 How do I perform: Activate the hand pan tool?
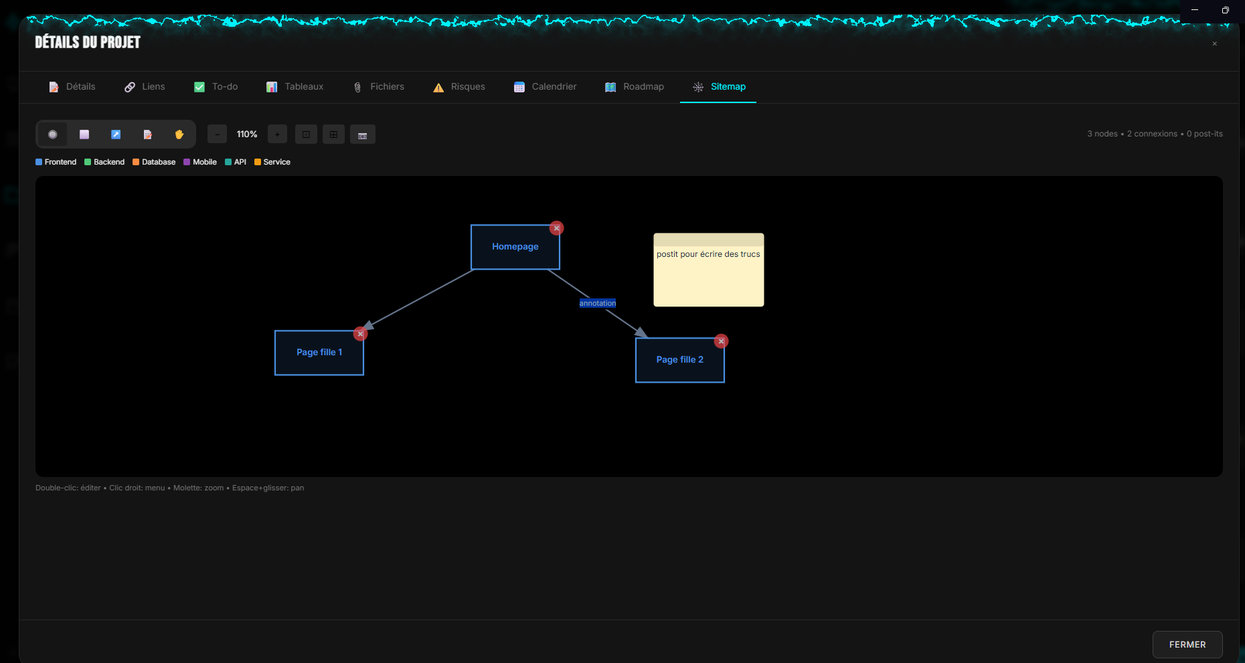(179, 134)
